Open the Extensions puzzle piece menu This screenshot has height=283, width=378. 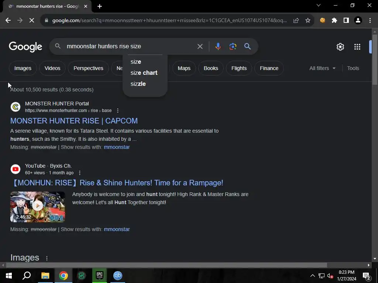pos(334,21)
